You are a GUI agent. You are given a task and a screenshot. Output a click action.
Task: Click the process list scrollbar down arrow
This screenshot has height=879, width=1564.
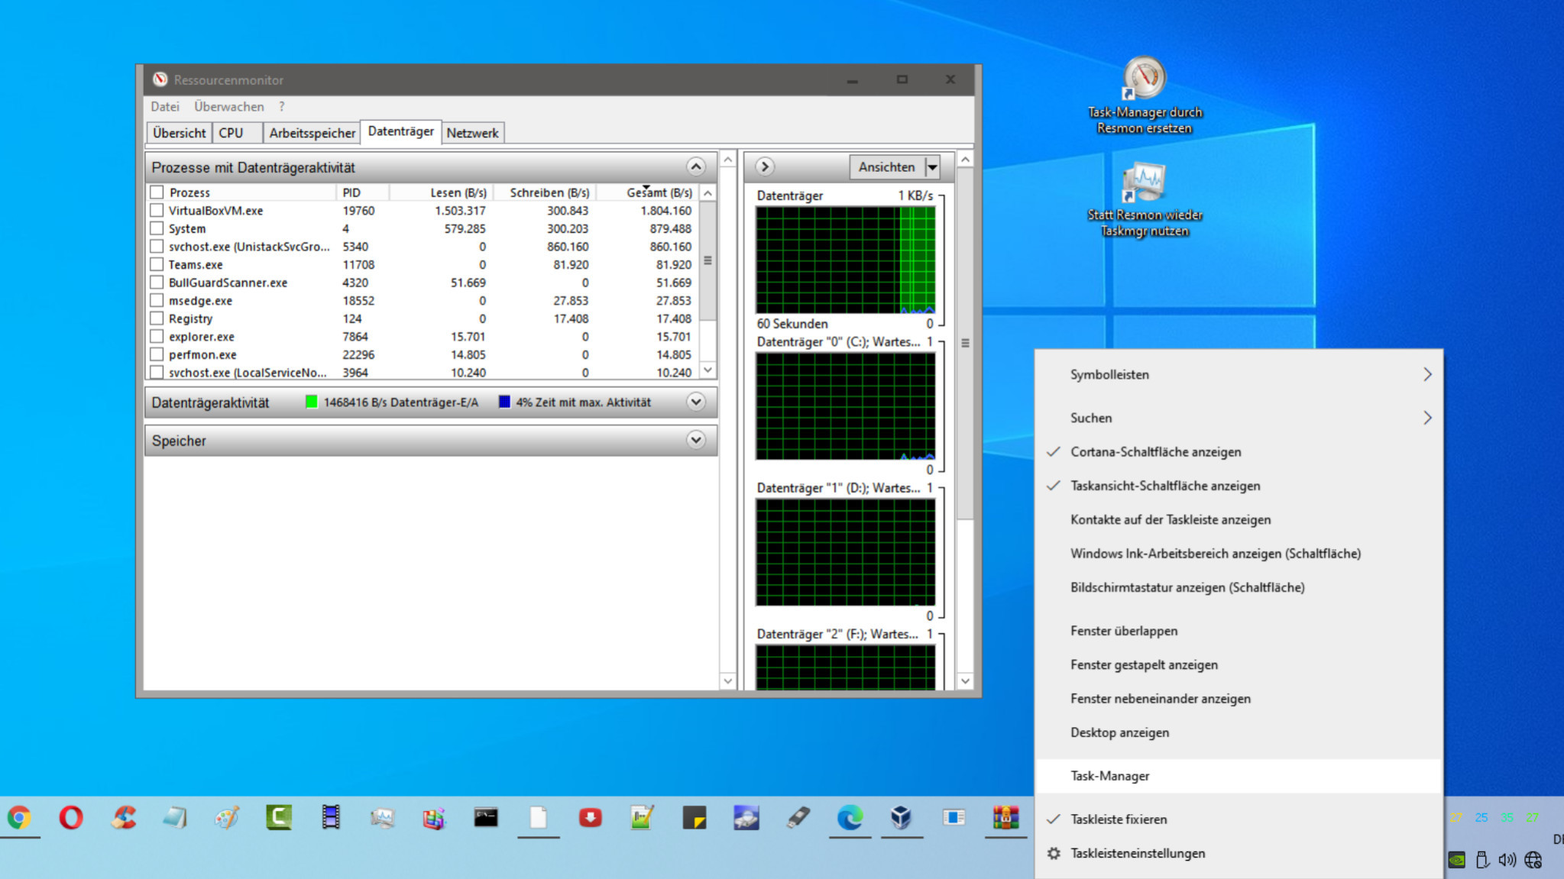[708, 370]
